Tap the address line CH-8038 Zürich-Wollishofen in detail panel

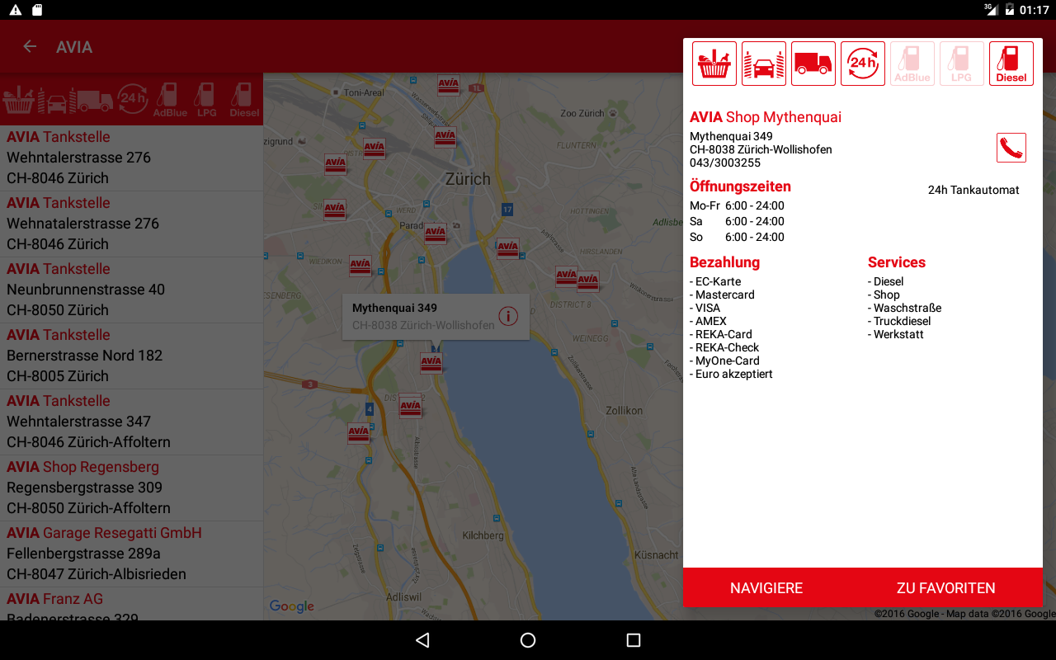[x=761, y=149]
